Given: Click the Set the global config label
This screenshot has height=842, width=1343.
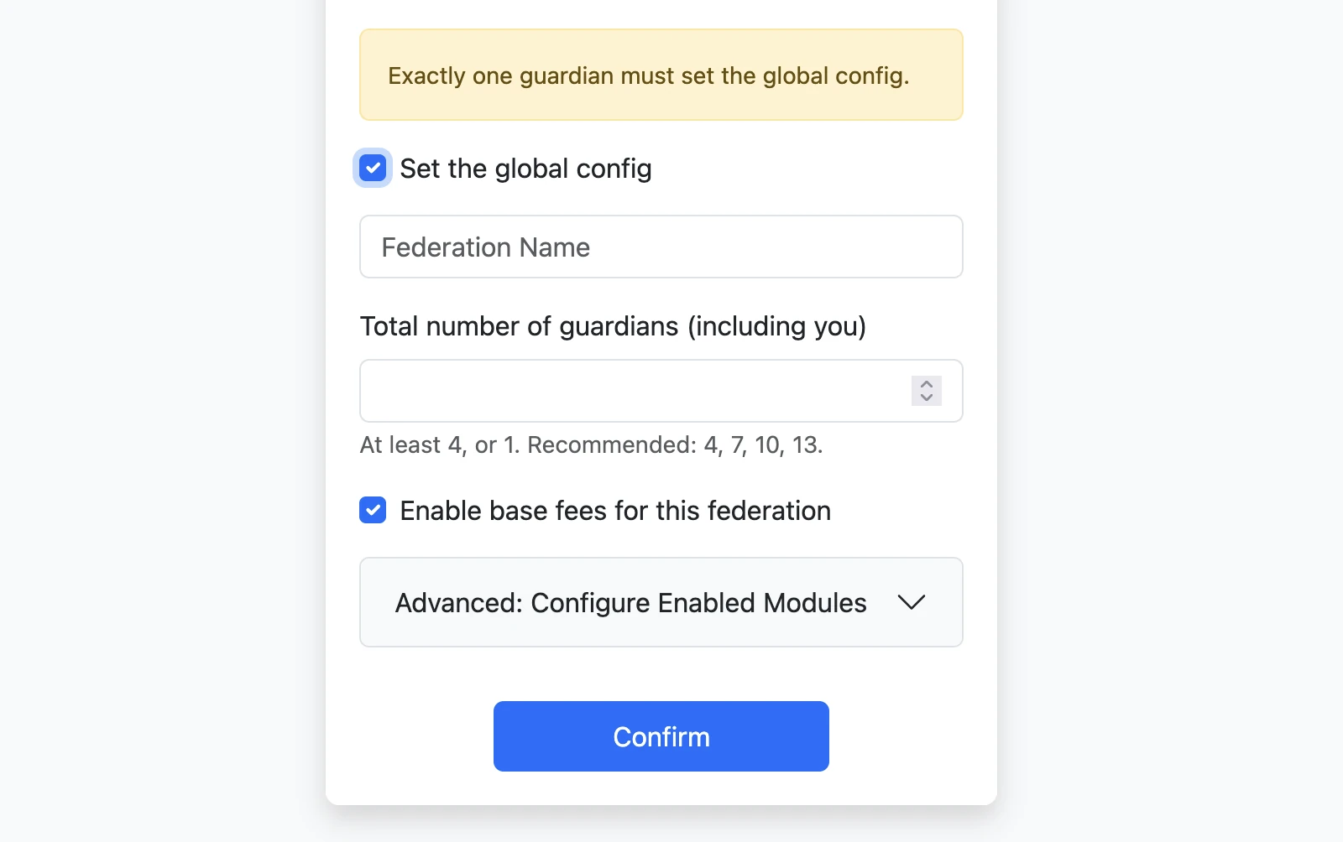Looking at the screenshot, I should click(525, 168).
